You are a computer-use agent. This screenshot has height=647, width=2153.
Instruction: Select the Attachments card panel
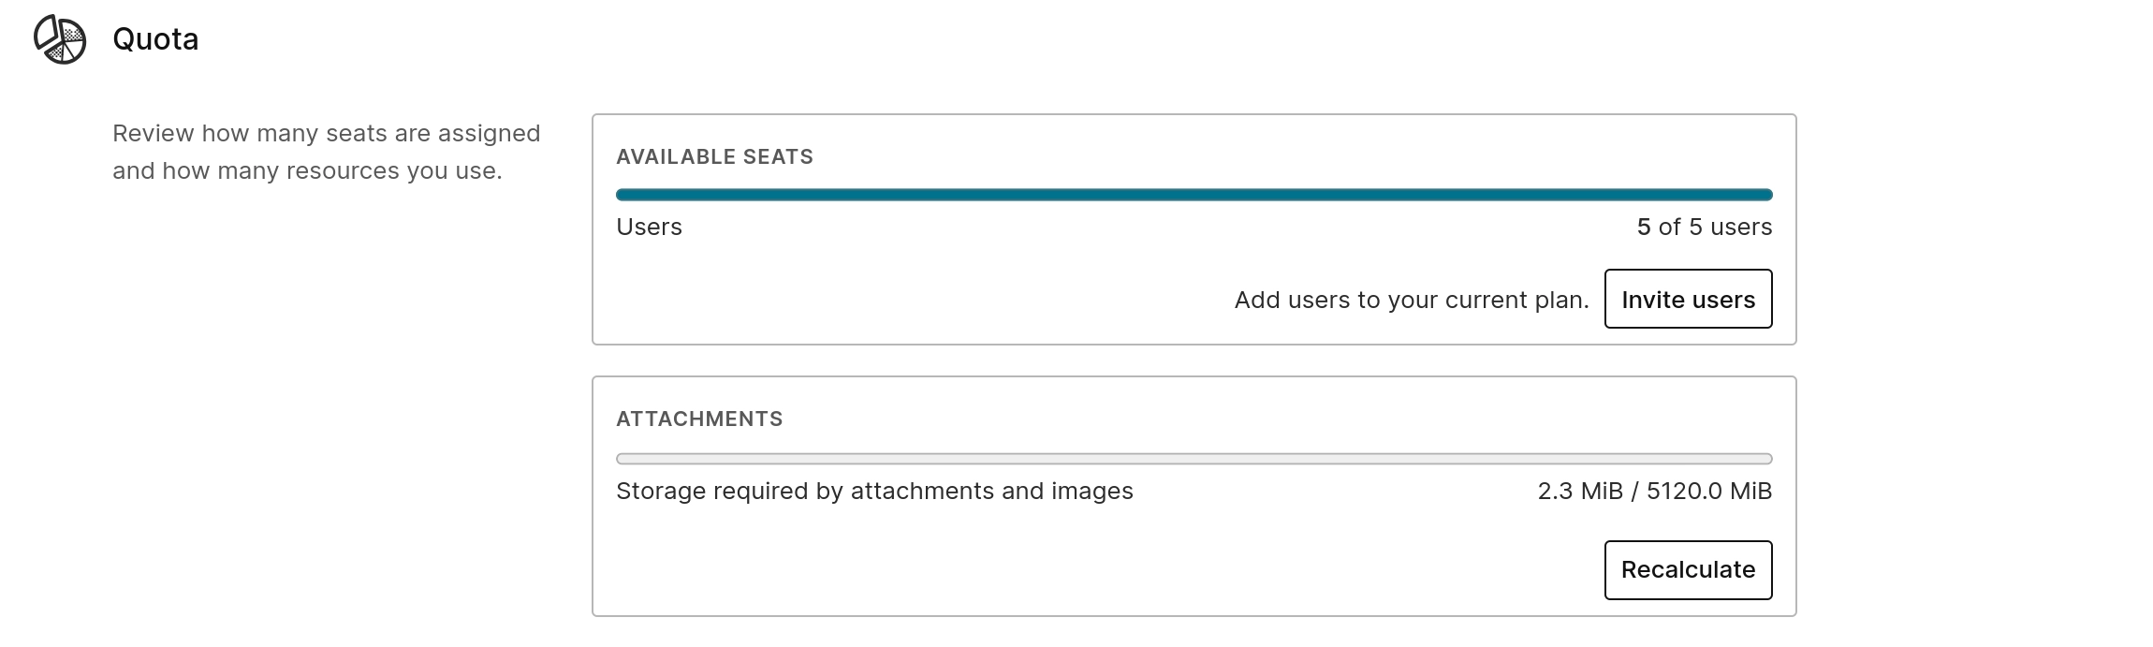pos(936,562)
